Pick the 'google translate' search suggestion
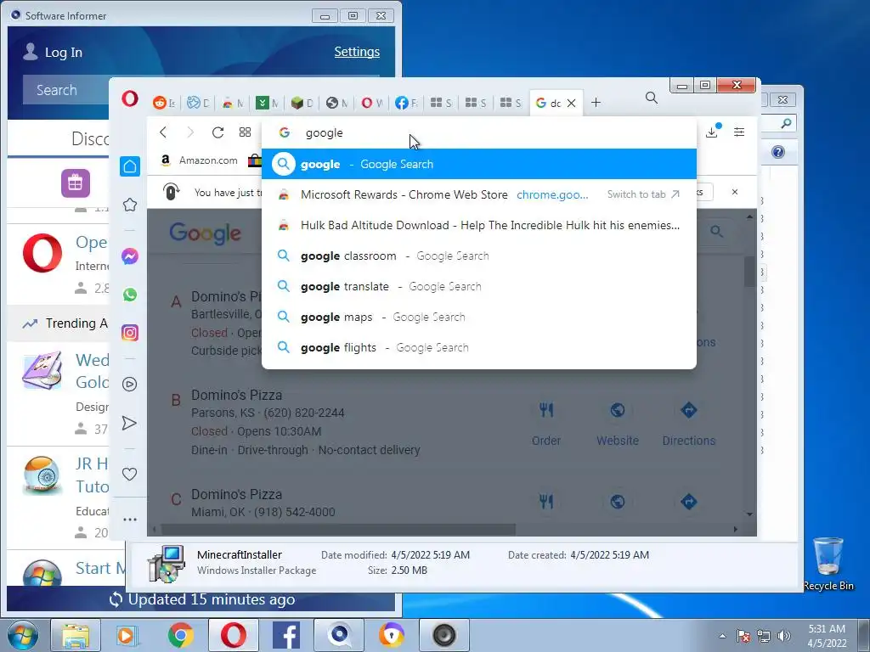This screenshot has width=870, height=652. pos(479,286)
